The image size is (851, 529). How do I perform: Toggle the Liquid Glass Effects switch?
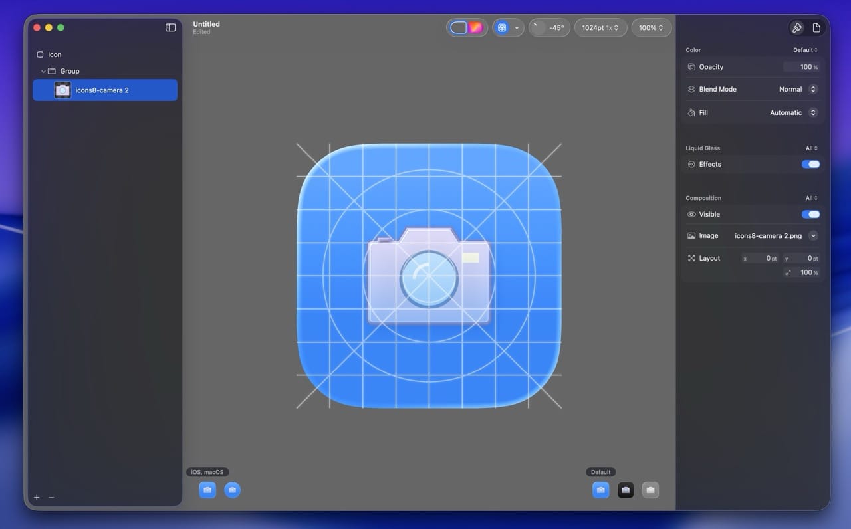click(810, 164)
